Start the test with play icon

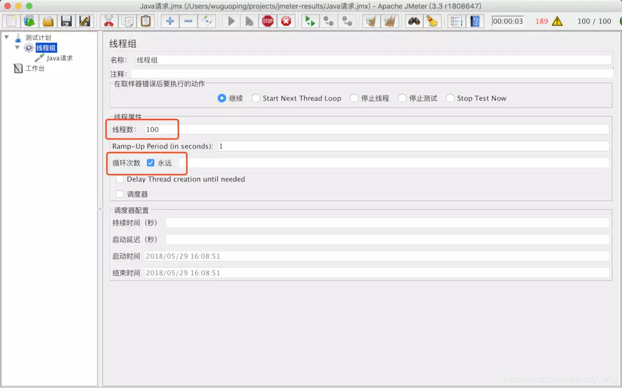click(x=231, y=21)
